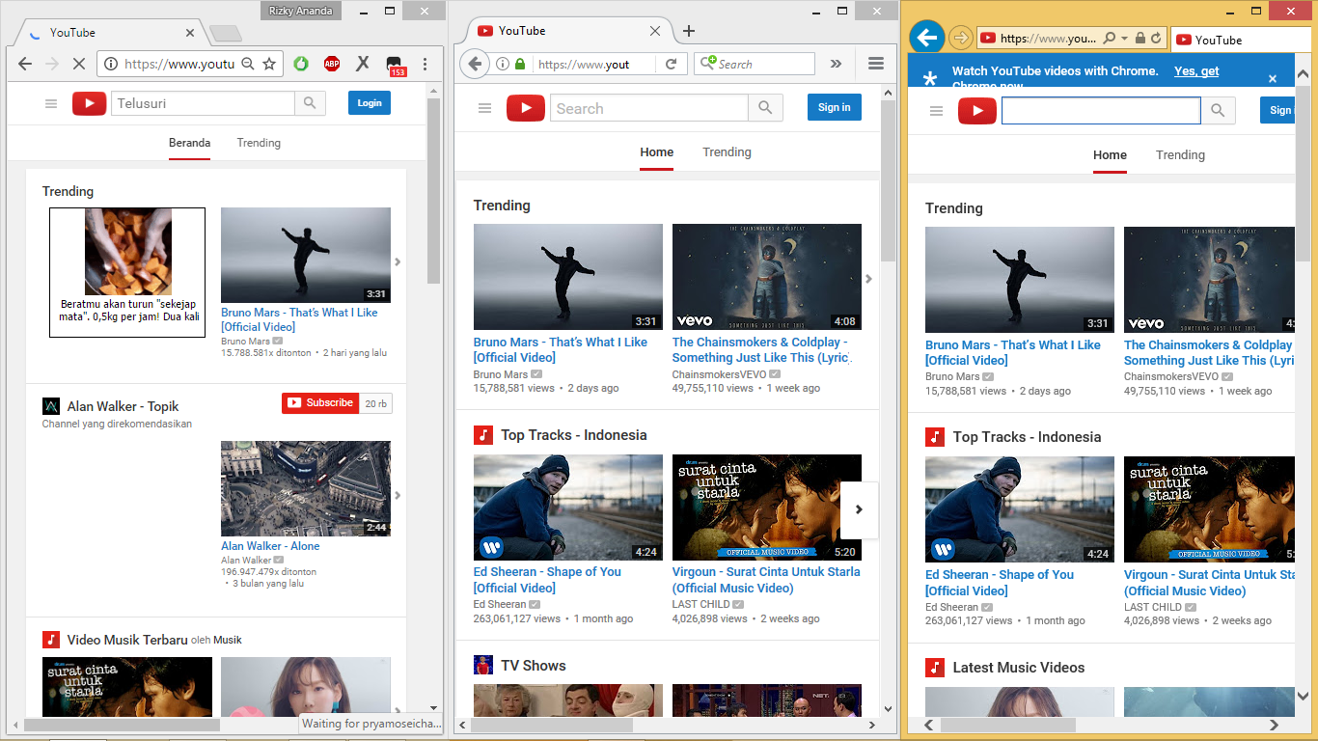This screenshot has height=741, width=1318.
Task: Switch to Trending tab in Firefox window
Action: pos(727,152)
